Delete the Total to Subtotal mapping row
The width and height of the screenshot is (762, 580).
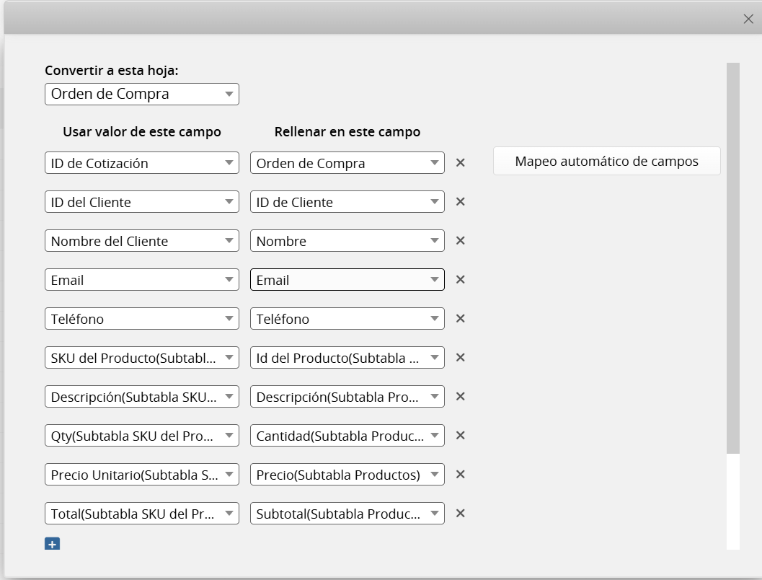coord(461,514)
